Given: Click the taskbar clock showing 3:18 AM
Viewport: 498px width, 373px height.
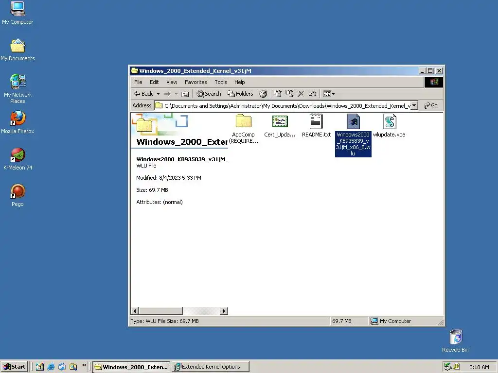Looking at the screenshot, I should [x=479, y=367].
